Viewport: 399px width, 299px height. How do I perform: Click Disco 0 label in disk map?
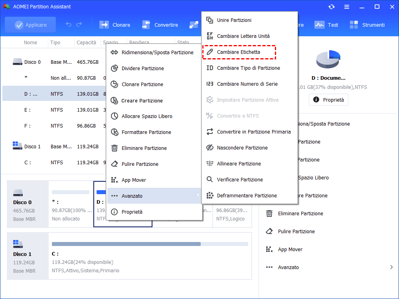[22, 203]
